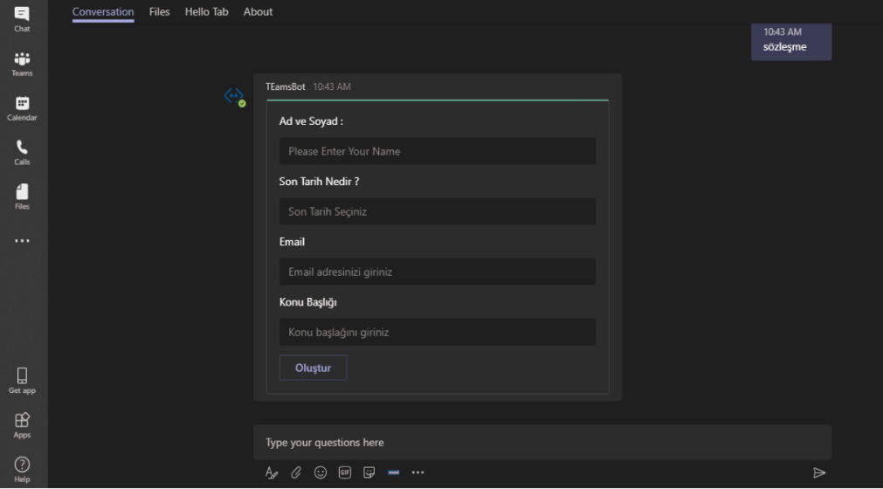883x489 pixels.
Task: Open the emoji picker
Action: [321, 472]
